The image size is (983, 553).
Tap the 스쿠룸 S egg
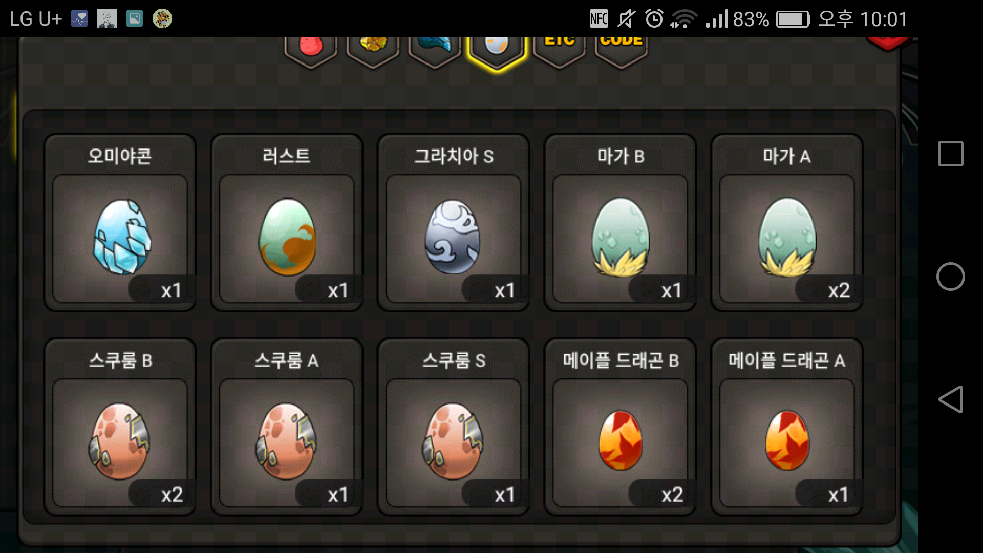coord(453,427)
